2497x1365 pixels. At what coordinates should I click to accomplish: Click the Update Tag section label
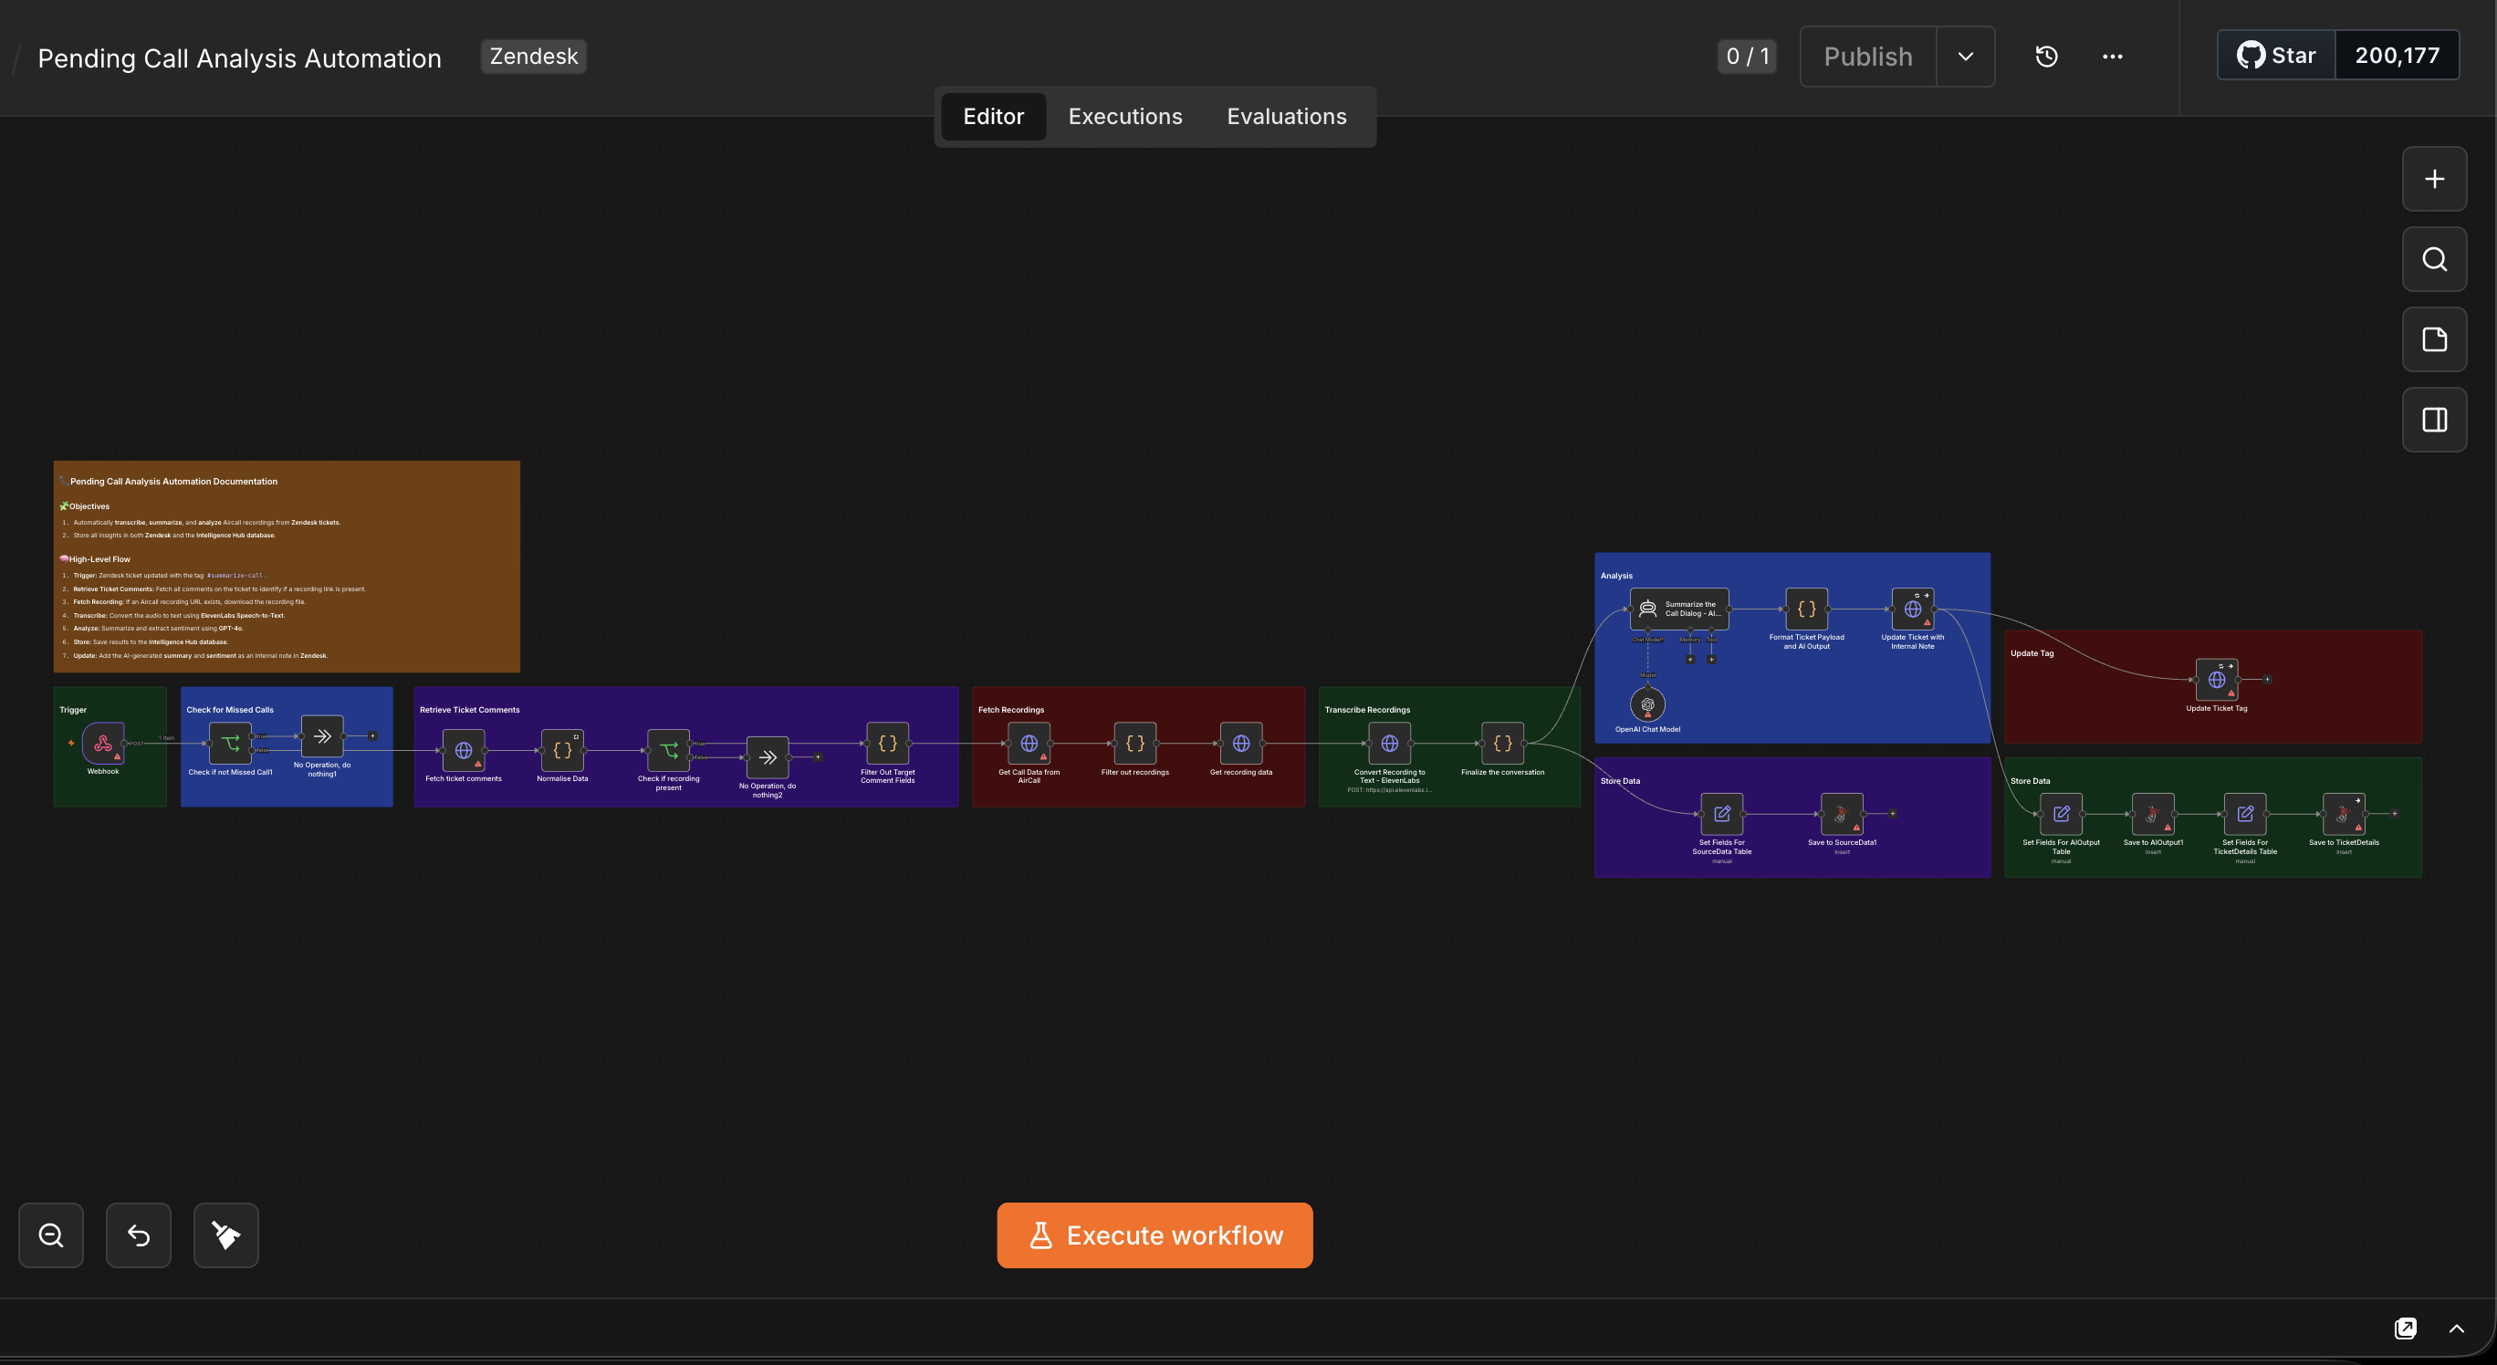2032,653
